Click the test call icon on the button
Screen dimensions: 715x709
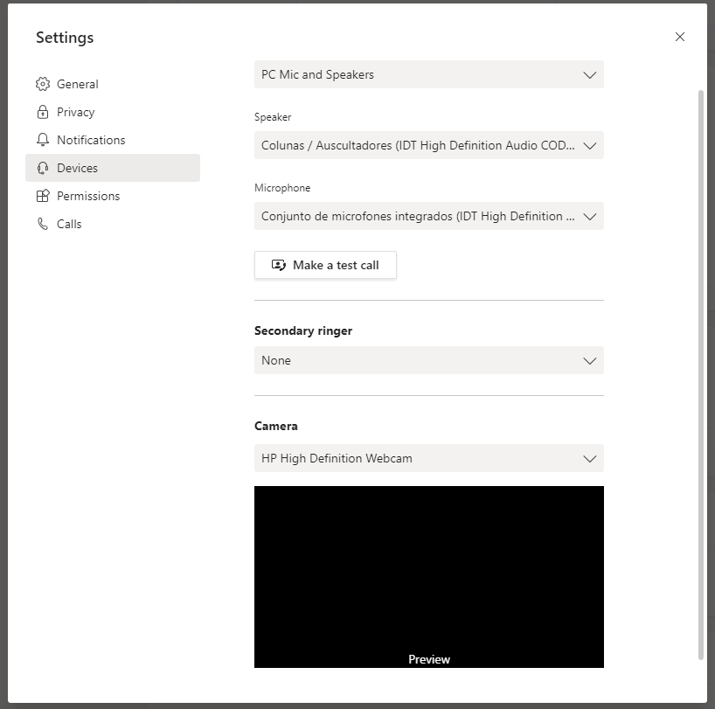pyautogui.click(x=278, y=265)
